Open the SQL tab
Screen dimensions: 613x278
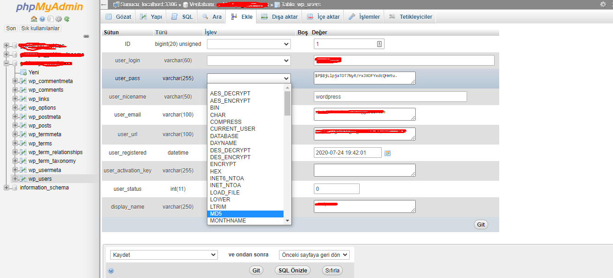[182, 17]
